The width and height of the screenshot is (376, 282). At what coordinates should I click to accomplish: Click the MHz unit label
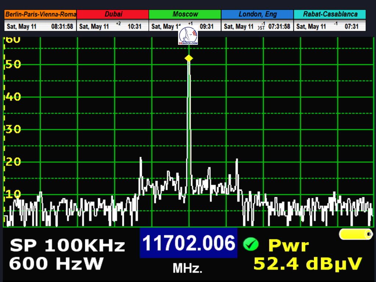(x=188, y=268)
